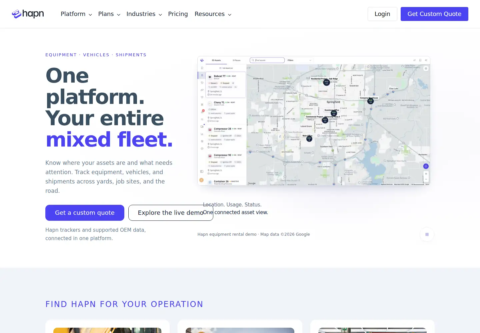Viewport: 480px width, 333px height.
Task: Click the truck icon in demo sidebar
Action: click(x=202, y=127)
